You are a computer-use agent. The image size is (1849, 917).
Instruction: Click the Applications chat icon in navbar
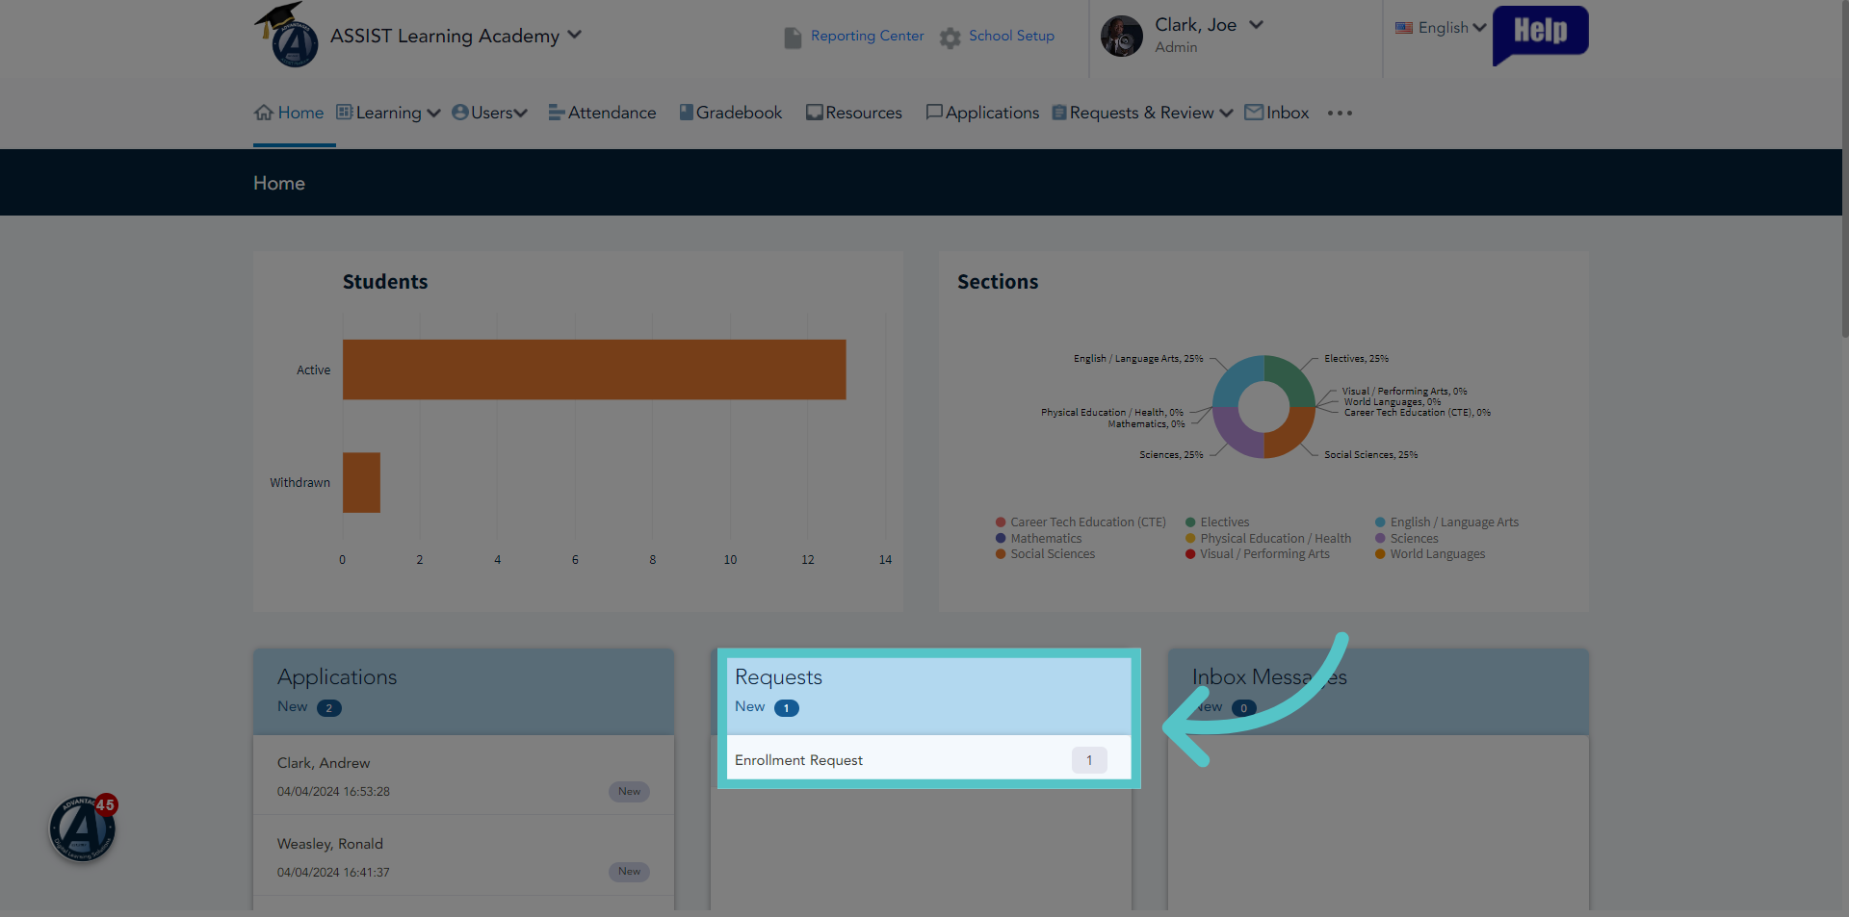point(934,113)
